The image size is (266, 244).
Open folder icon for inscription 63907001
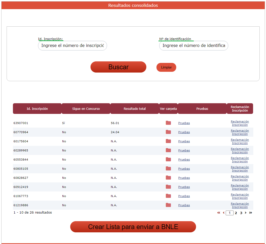[168, 123]
